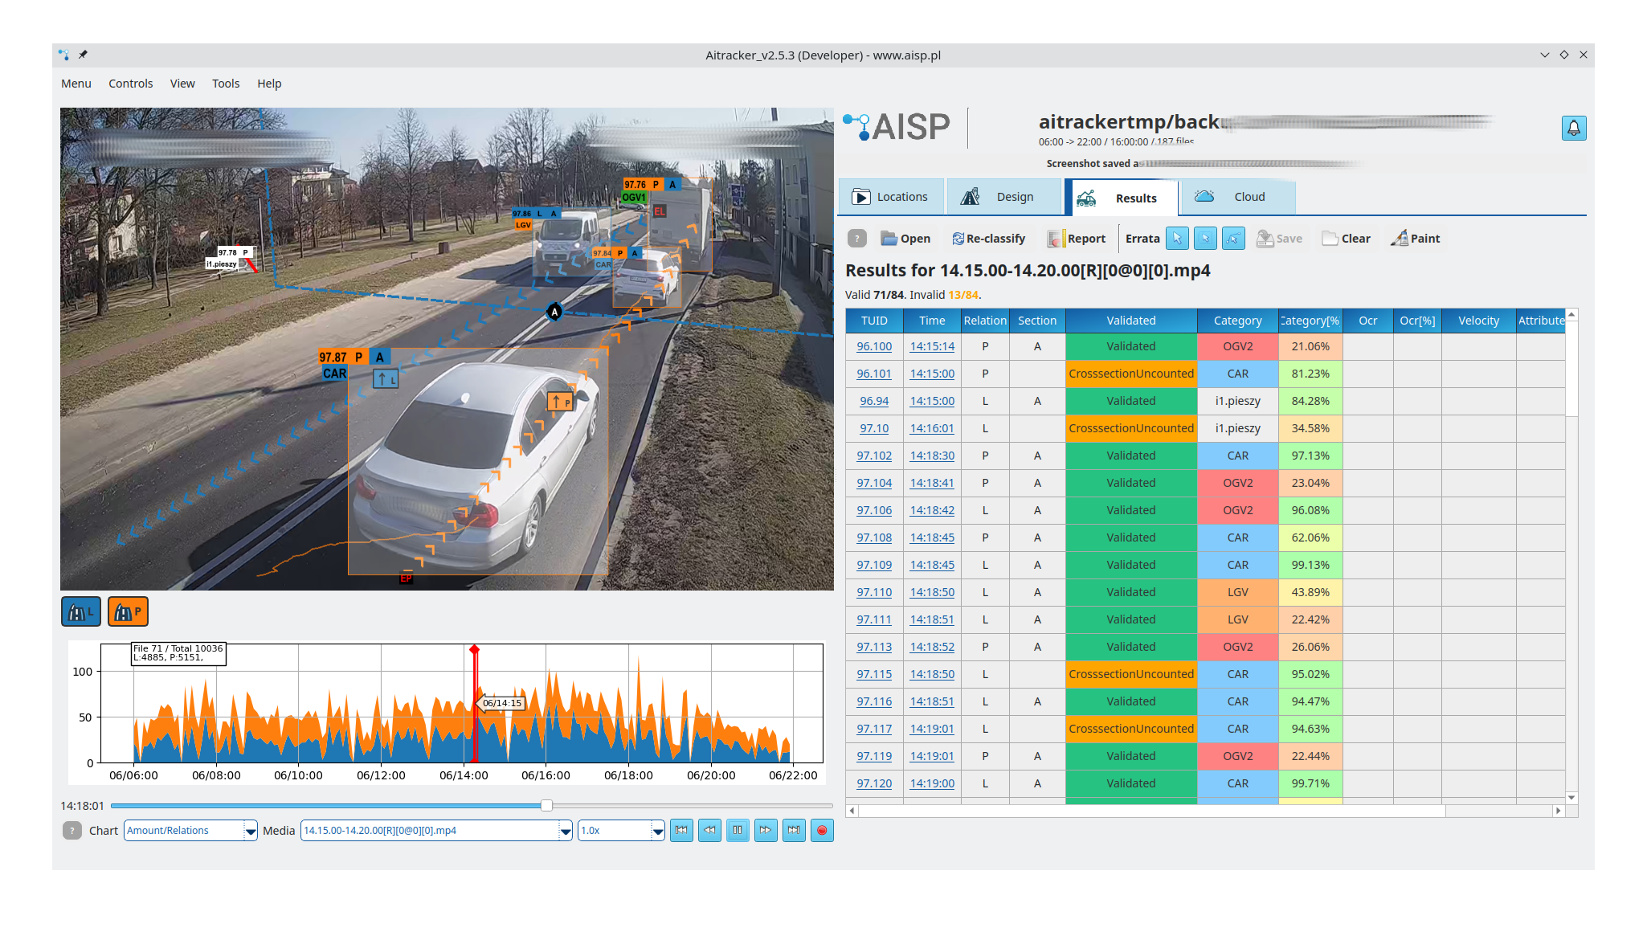The height and width of the screenshot is (932, 1647).
Task: Open TUID 97.110 link
Action: click(x=873, y=592)
